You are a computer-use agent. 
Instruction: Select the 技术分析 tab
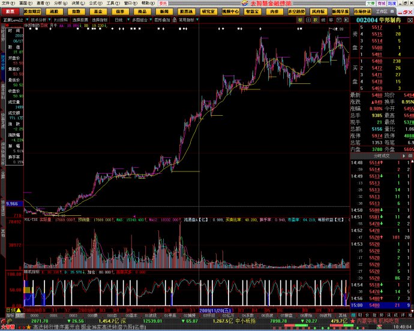click(x=38, y=19)
